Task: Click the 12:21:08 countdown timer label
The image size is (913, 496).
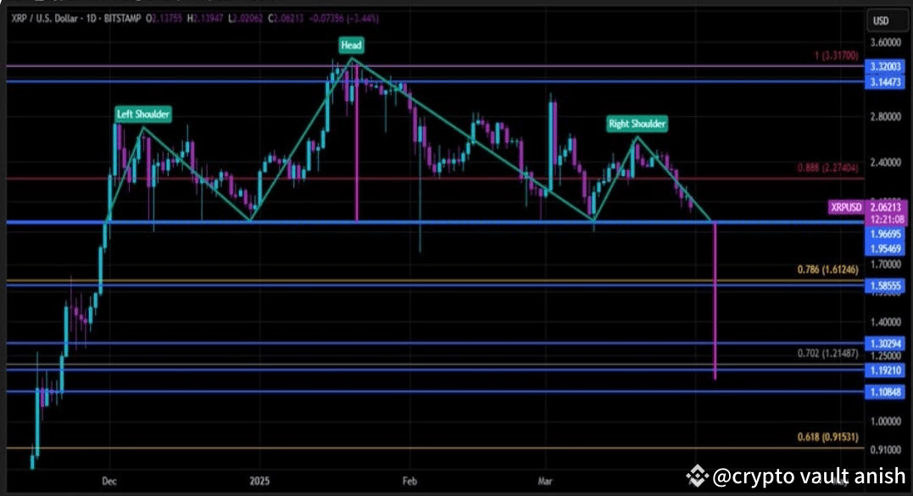Action: pos(886,218)
